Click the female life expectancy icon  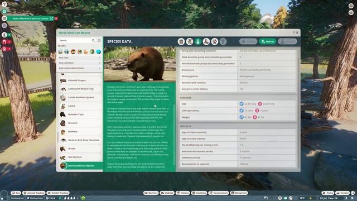point(257,111)
